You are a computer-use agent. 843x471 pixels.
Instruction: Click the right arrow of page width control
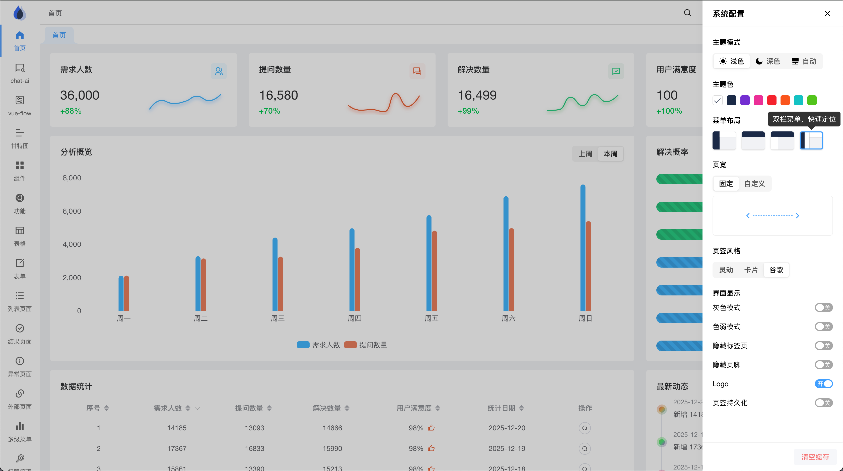(x=798, y=215)
